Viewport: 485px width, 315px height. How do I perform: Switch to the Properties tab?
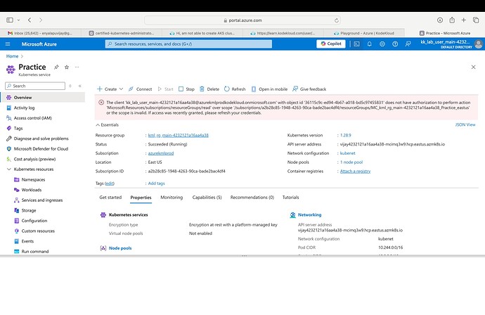pos(141,198)
